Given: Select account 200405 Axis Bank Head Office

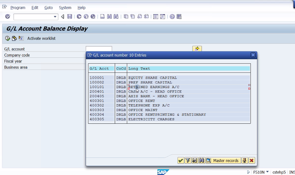Looking at the screenshot, I should 169,96.
